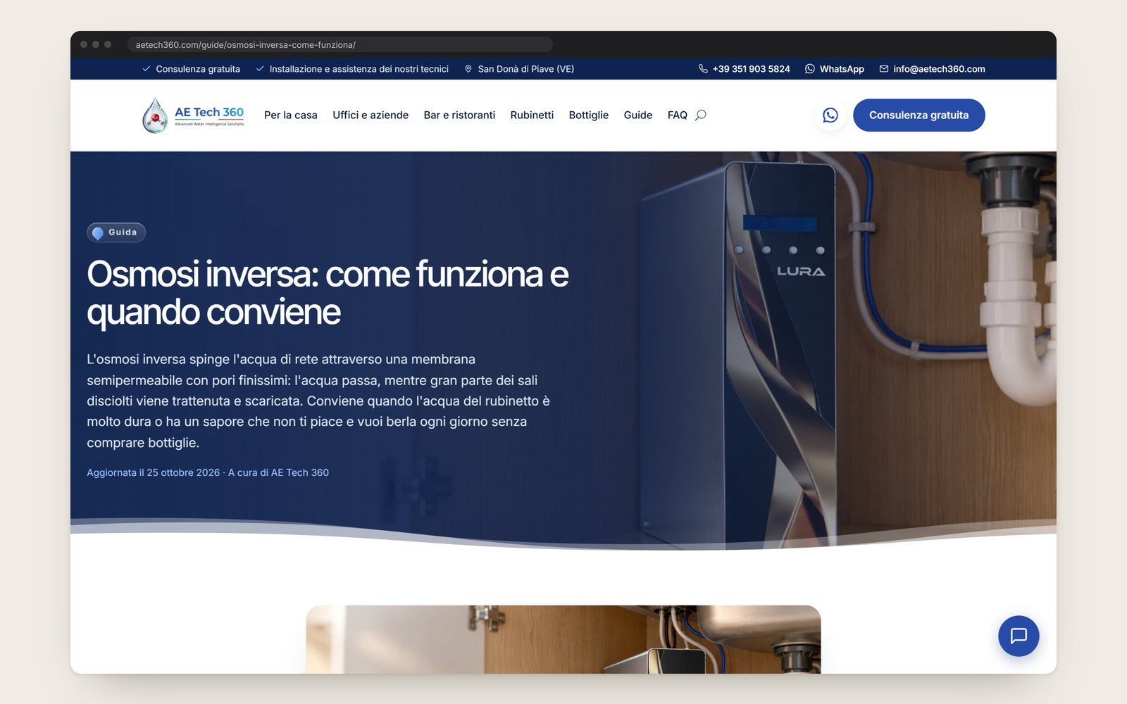Click the Osmosi inversa headline
The width and height of the screenshot is (1127, 704).
tap(328, 293)
